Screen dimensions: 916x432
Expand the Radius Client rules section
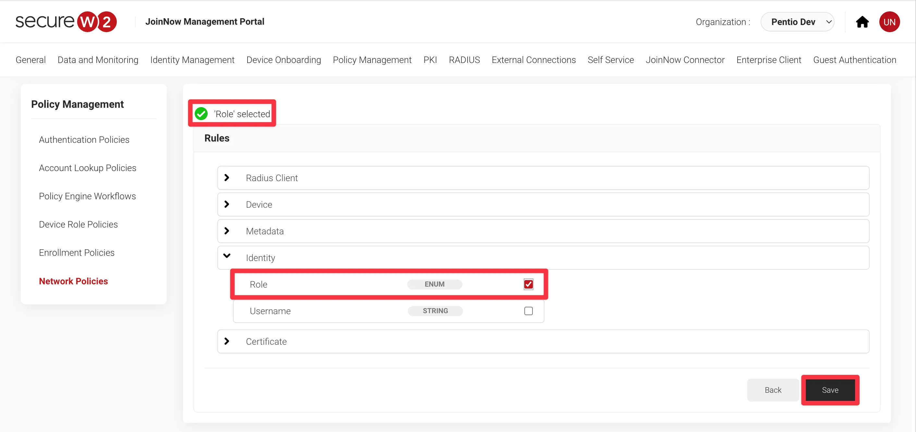pyautogui.click(x=227, y=178)
